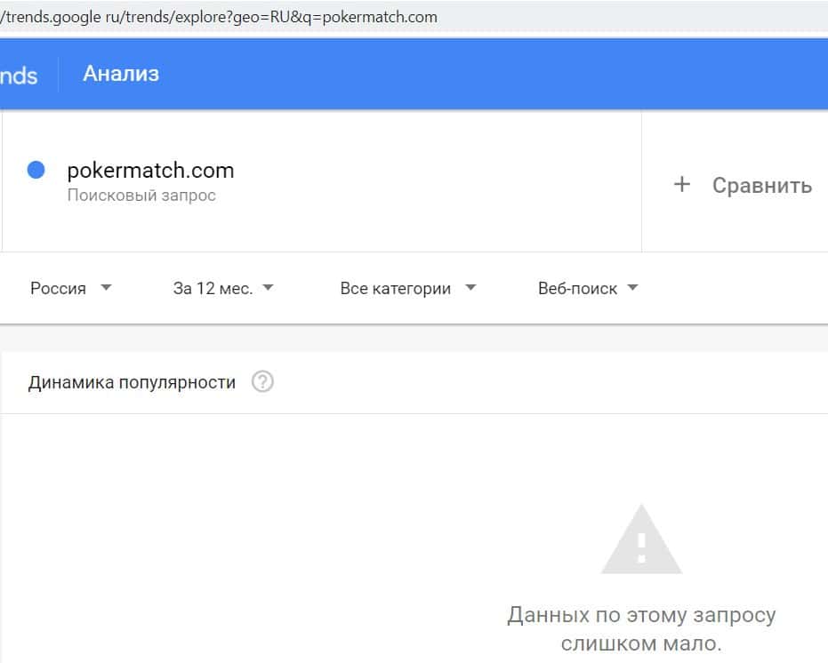Open the Россия region dropdown
This screenshot has width=828, height=663.
(x=59, y=288)
